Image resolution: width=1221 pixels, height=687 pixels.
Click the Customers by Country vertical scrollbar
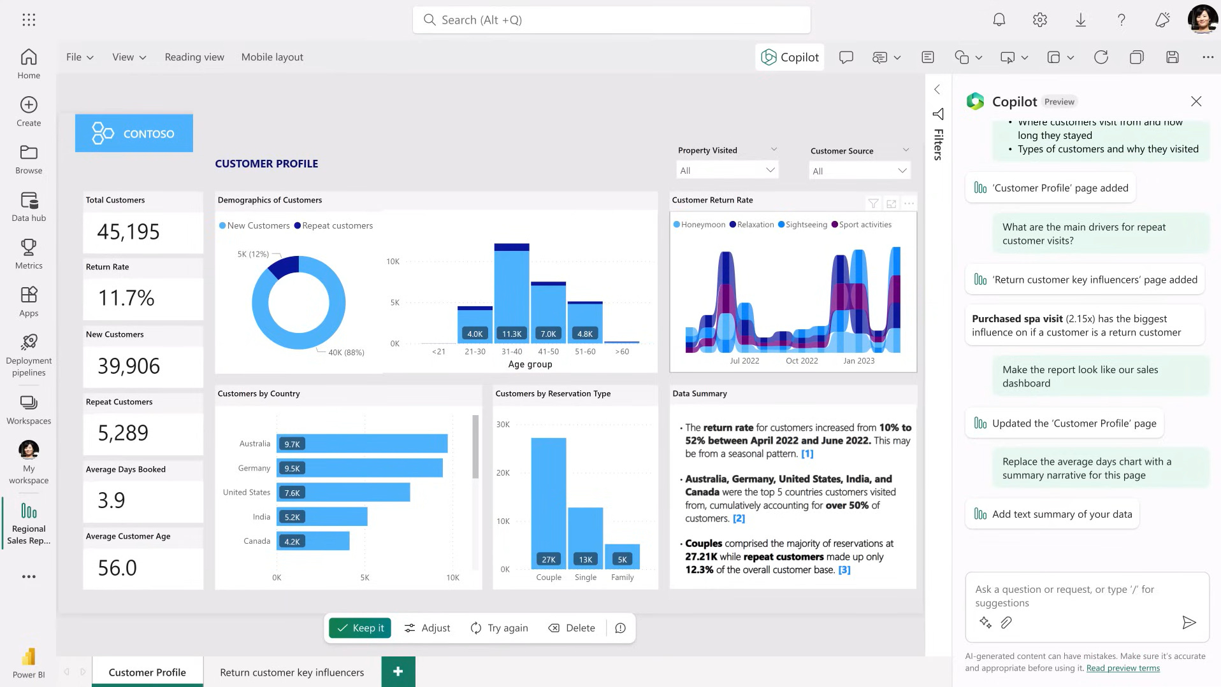click(x=475, y=446)
